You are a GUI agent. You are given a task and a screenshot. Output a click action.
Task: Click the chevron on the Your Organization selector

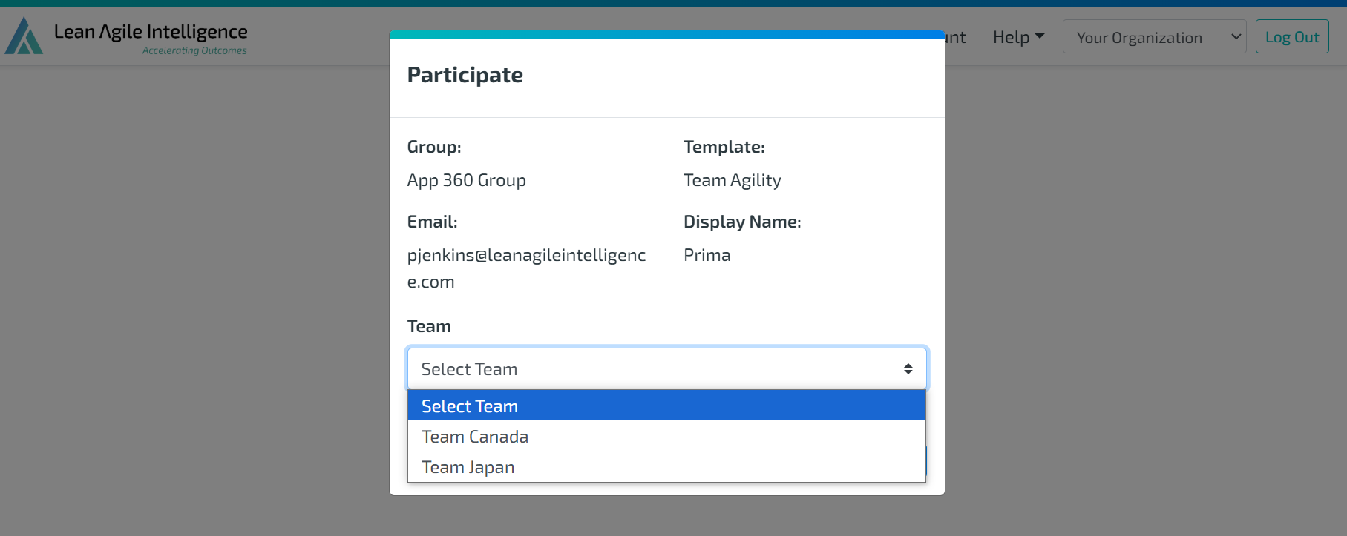(1236, 37)
